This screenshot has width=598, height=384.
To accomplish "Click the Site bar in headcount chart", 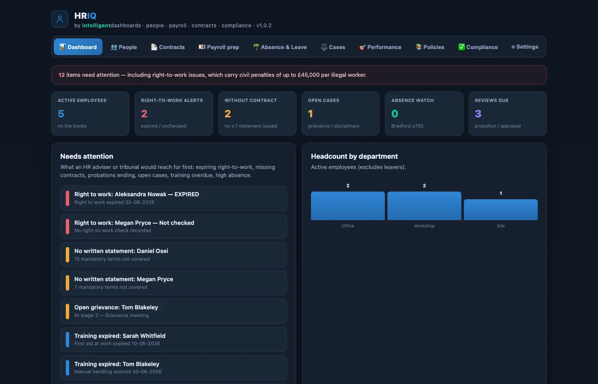I will pyautogui.click(x=501, y=209).
